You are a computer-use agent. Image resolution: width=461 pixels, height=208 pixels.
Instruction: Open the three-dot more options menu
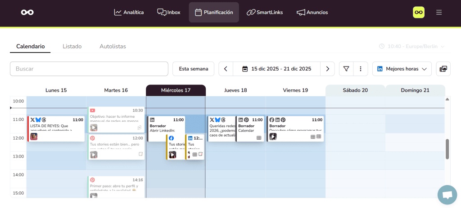[360, 69]
